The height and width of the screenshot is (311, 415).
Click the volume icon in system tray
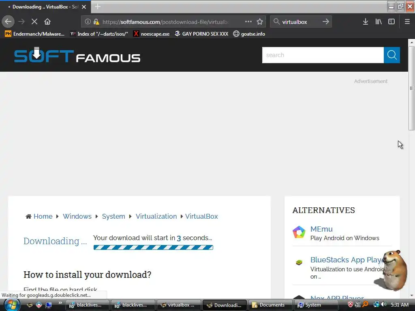coord(384,305)
